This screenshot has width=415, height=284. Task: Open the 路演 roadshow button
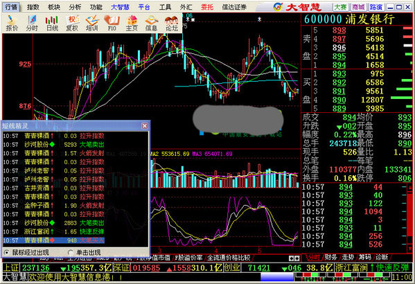click(x=376, y=7)
